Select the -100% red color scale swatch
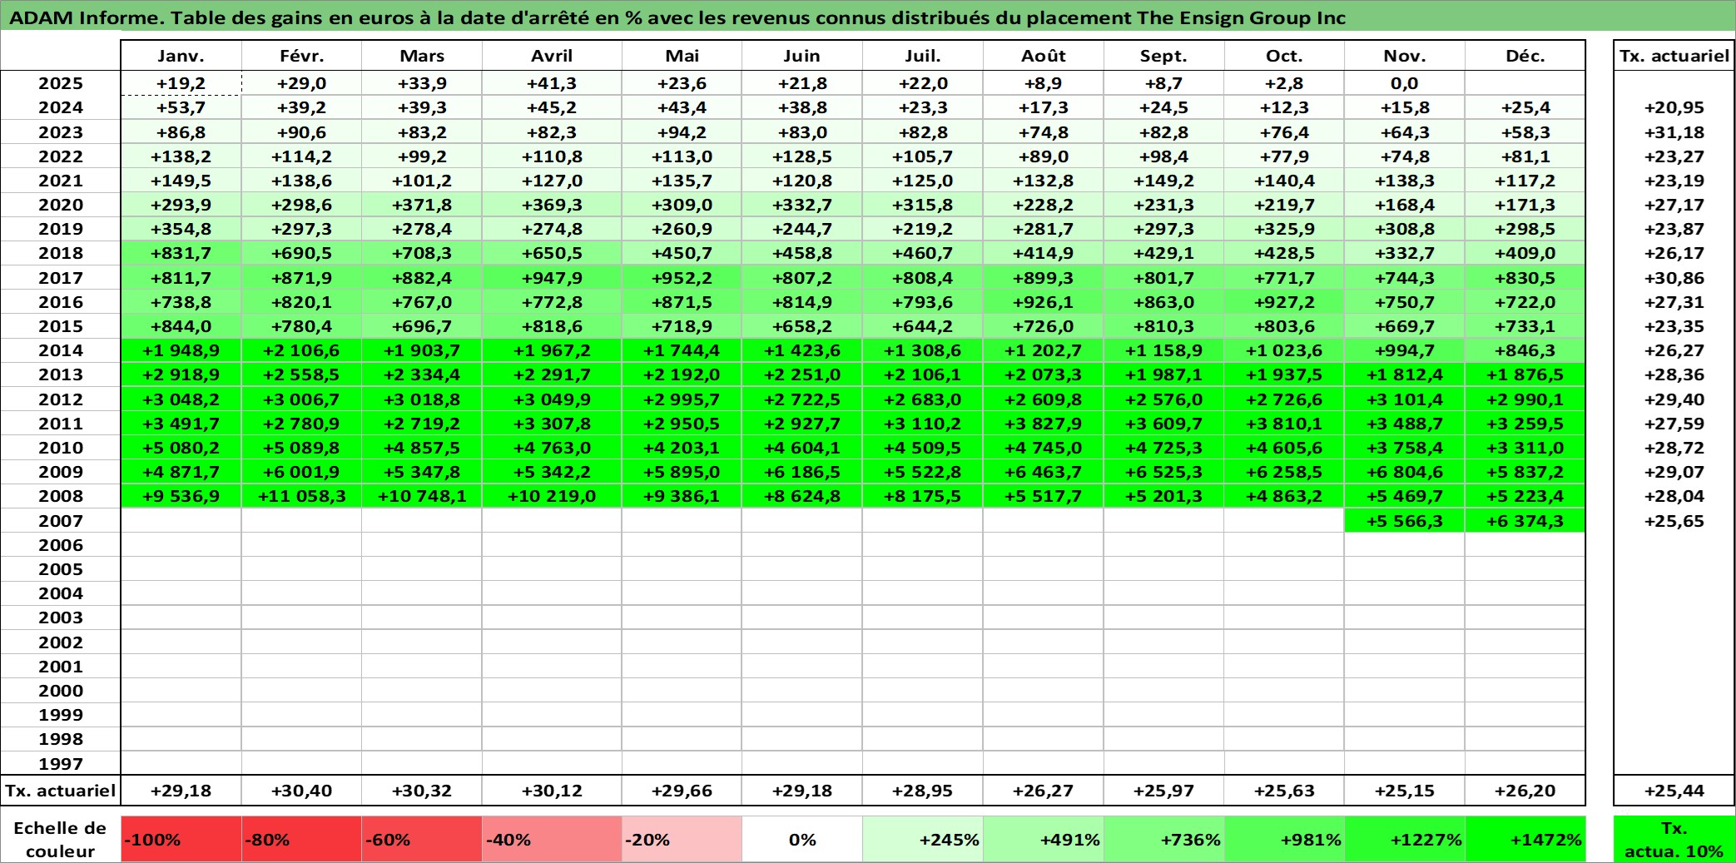Viewport: 1736px width, 863px height. [181, 839]
